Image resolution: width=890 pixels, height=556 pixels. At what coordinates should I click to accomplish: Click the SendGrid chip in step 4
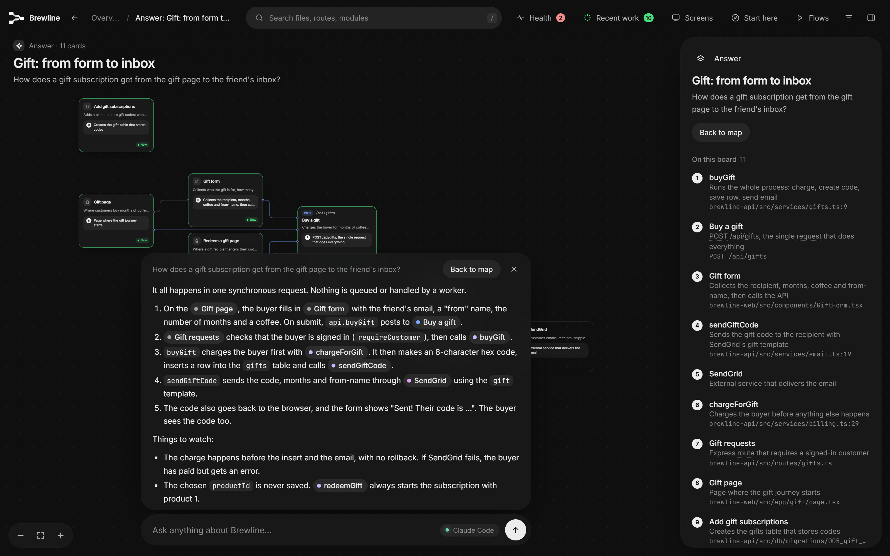point(427,380)
